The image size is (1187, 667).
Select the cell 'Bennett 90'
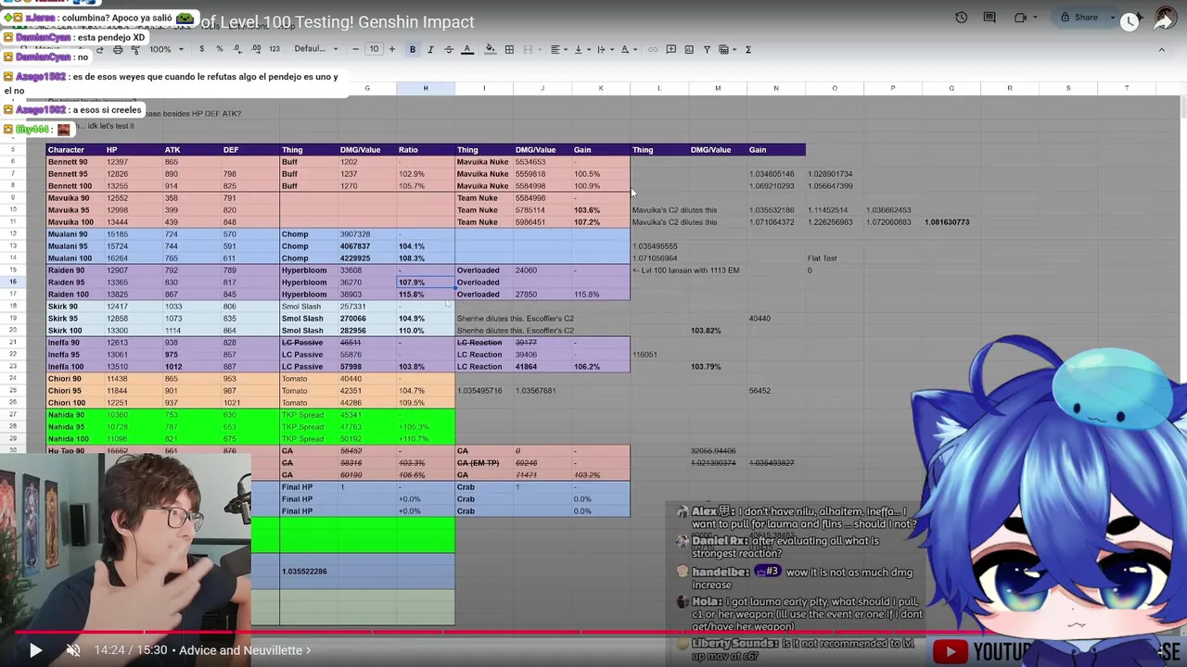tap(76, 161)
